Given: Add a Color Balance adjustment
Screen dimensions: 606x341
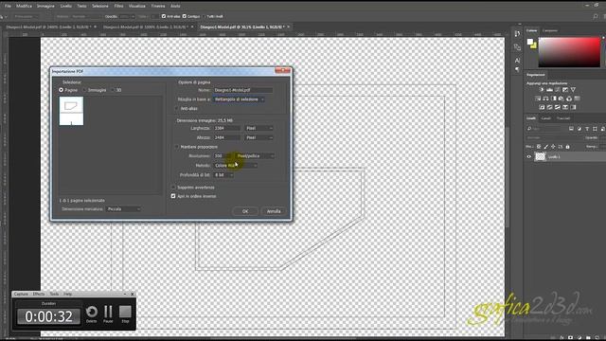Looking at the screenshot, I should coord(545,99).
